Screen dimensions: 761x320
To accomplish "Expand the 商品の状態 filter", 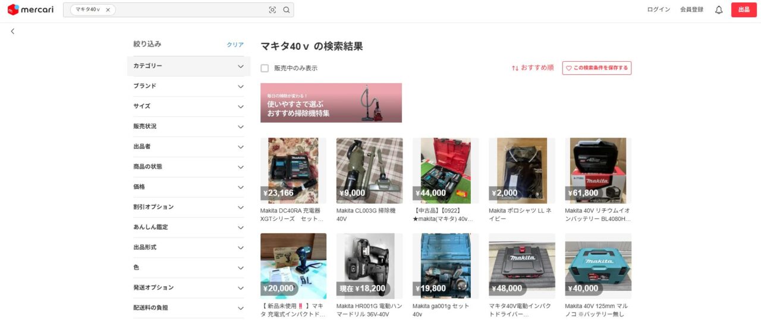I will point(188,167).
